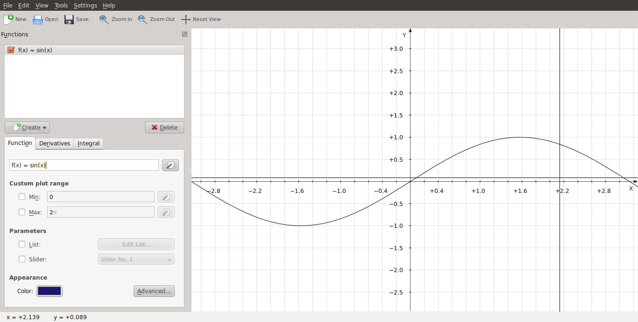Open the Slider No. 1 combo box

[136, 259]
